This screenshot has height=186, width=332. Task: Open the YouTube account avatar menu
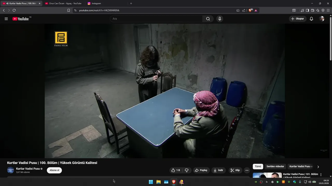pyautogui.click(x=322, y=19)
